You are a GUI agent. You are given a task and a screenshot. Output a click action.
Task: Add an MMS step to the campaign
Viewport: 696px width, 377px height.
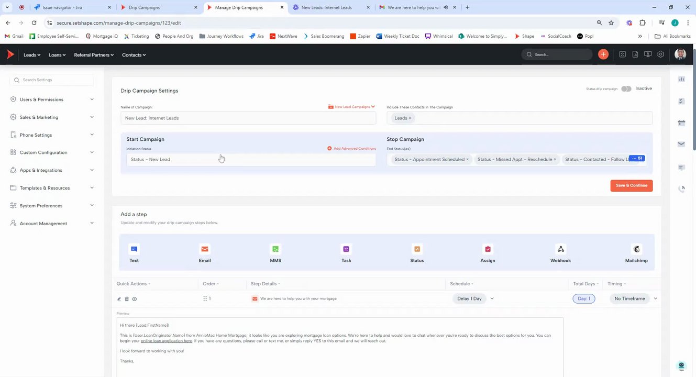[275, 253]
